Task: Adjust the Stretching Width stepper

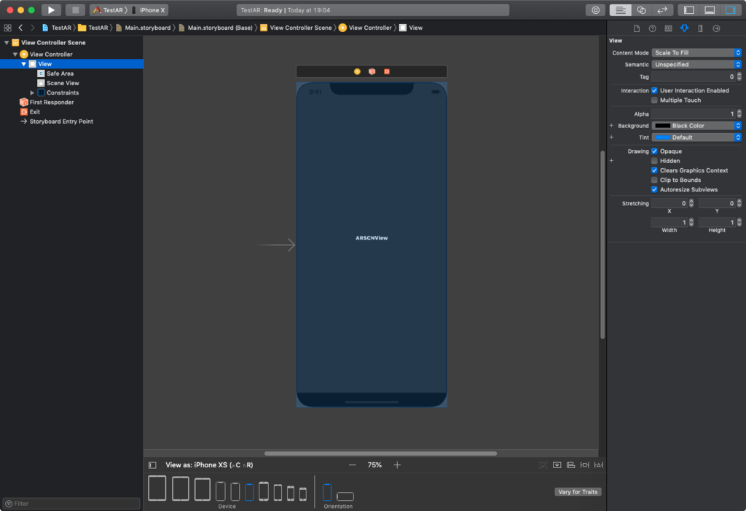Action: coord(691,223)
